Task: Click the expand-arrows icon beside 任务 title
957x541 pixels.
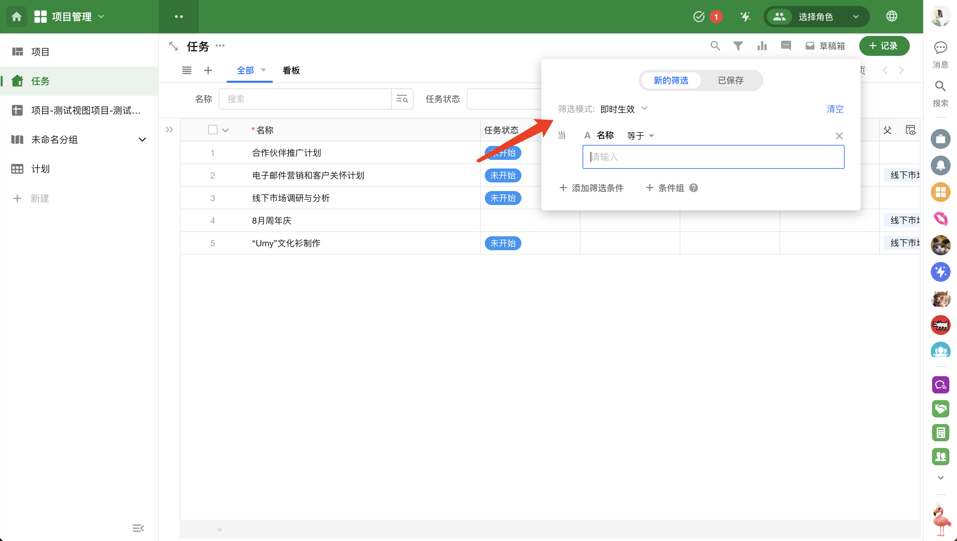Action: click(173, 46)
